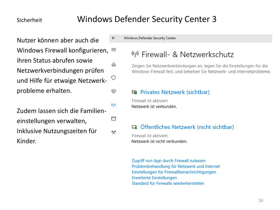280x210 pixels.
Task: Open Problembehandlung für Netzwerk und Internet
Action: (x=176, y=167)
